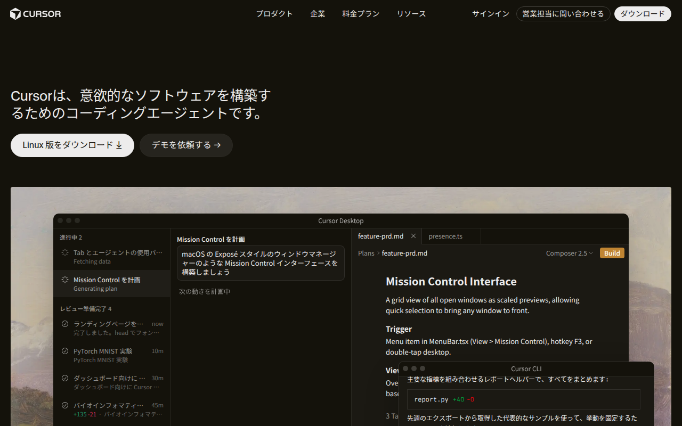Click the 進行中 2 section header
The width and height of the screenshot is (682, 426).
coord(71,237)
